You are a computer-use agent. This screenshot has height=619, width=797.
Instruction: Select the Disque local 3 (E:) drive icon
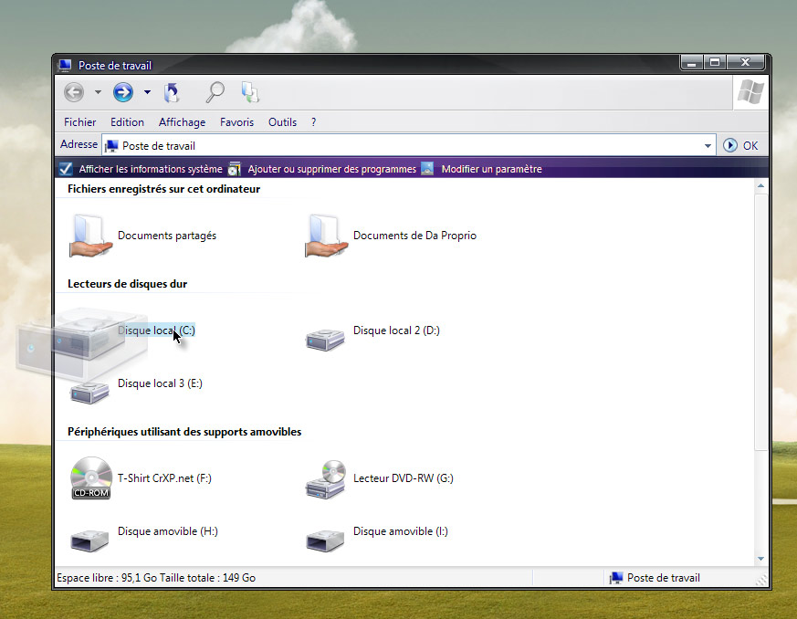(90, 393)
